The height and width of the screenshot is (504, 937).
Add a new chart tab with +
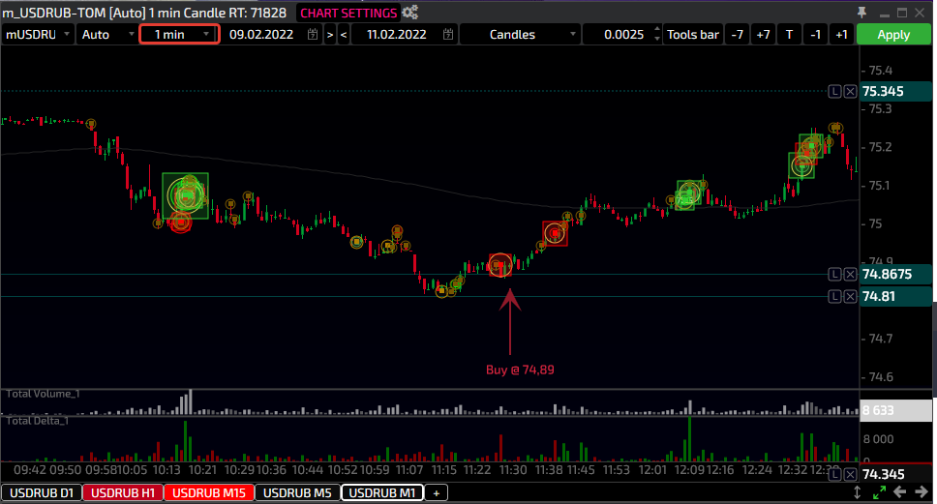(x=437, y=492)
